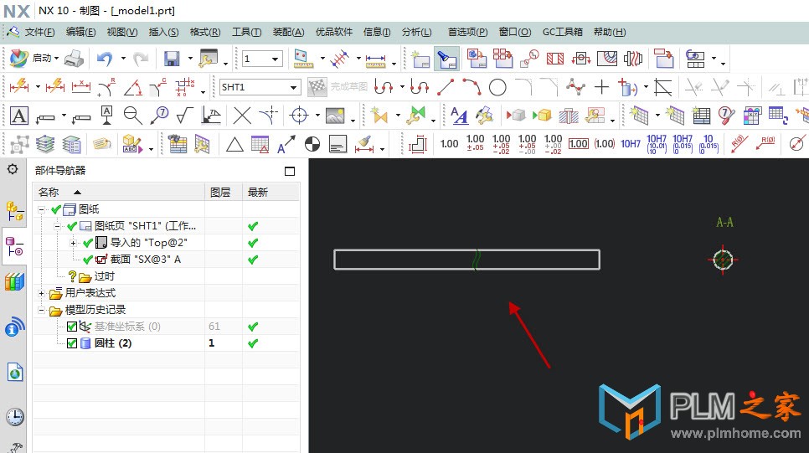Viewport: 809px width, 453px height.
Task: Select the circular section view in drawing
Action: pyautogui.click(x=723, y=260)
